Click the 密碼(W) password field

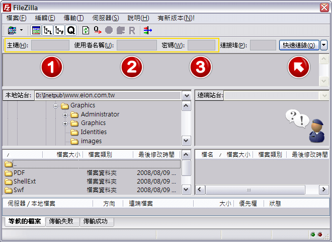pyautogui.click(x=201, y=45)
